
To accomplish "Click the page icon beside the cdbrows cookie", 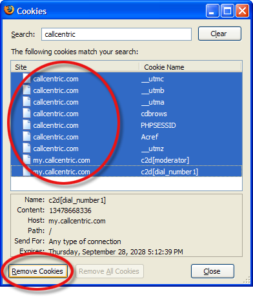I will [27, 113].
